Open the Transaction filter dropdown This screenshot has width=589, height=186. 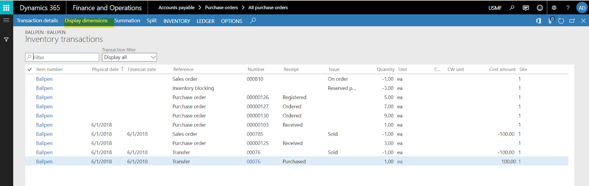pos(129,57)
